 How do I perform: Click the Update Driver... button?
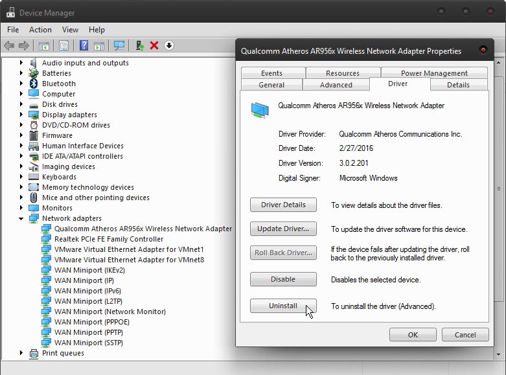pyautogui.click(x=283, y=229)
